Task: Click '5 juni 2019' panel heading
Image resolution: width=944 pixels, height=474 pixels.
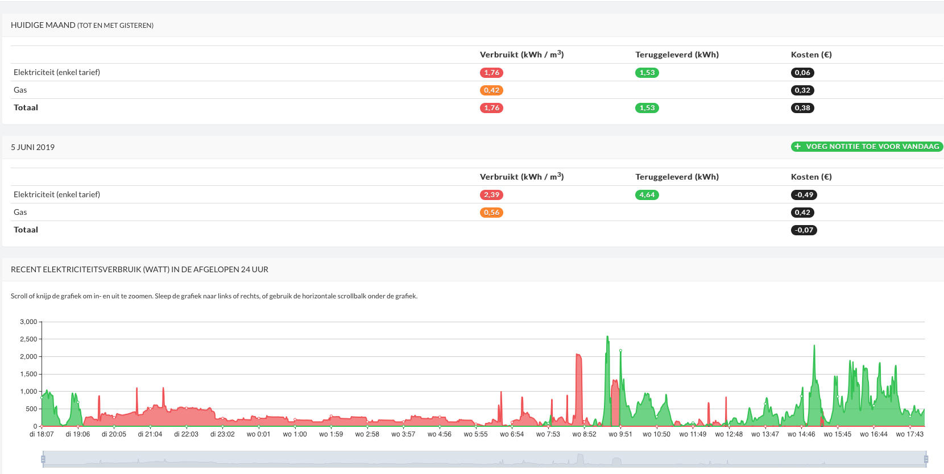Action: tap(33, 147)
